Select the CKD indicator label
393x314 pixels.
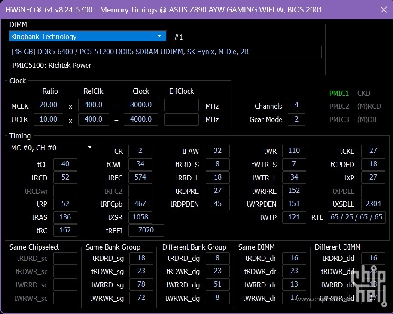tap(364, 93)
